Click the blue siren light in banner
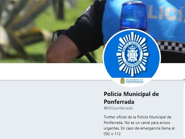185x139 pixels. tap(133, 16)
